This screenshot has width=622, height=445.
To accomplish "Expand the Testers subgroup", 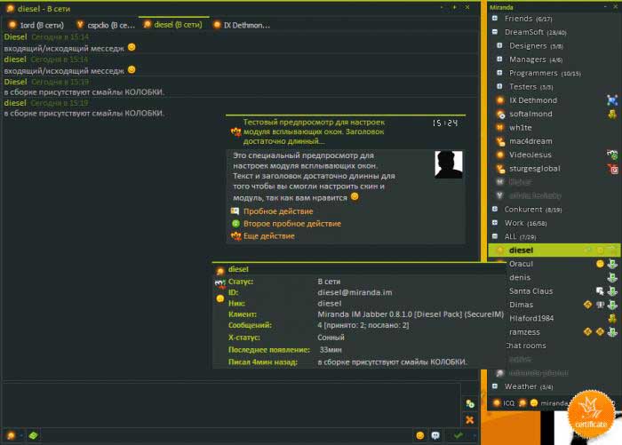I will coord(499,86).
